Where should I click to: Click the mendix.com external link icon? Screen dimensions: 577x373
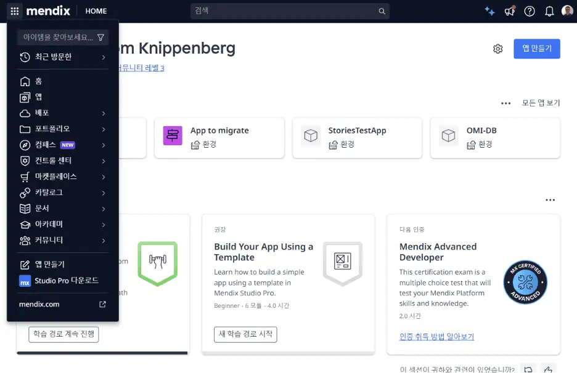click(x=102, y=304)
